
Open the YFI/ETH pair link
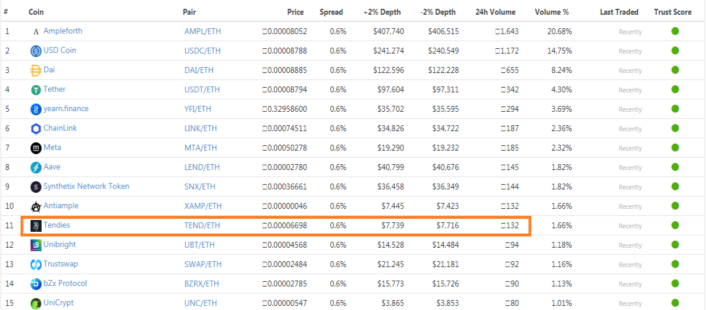tap(198, 109)
